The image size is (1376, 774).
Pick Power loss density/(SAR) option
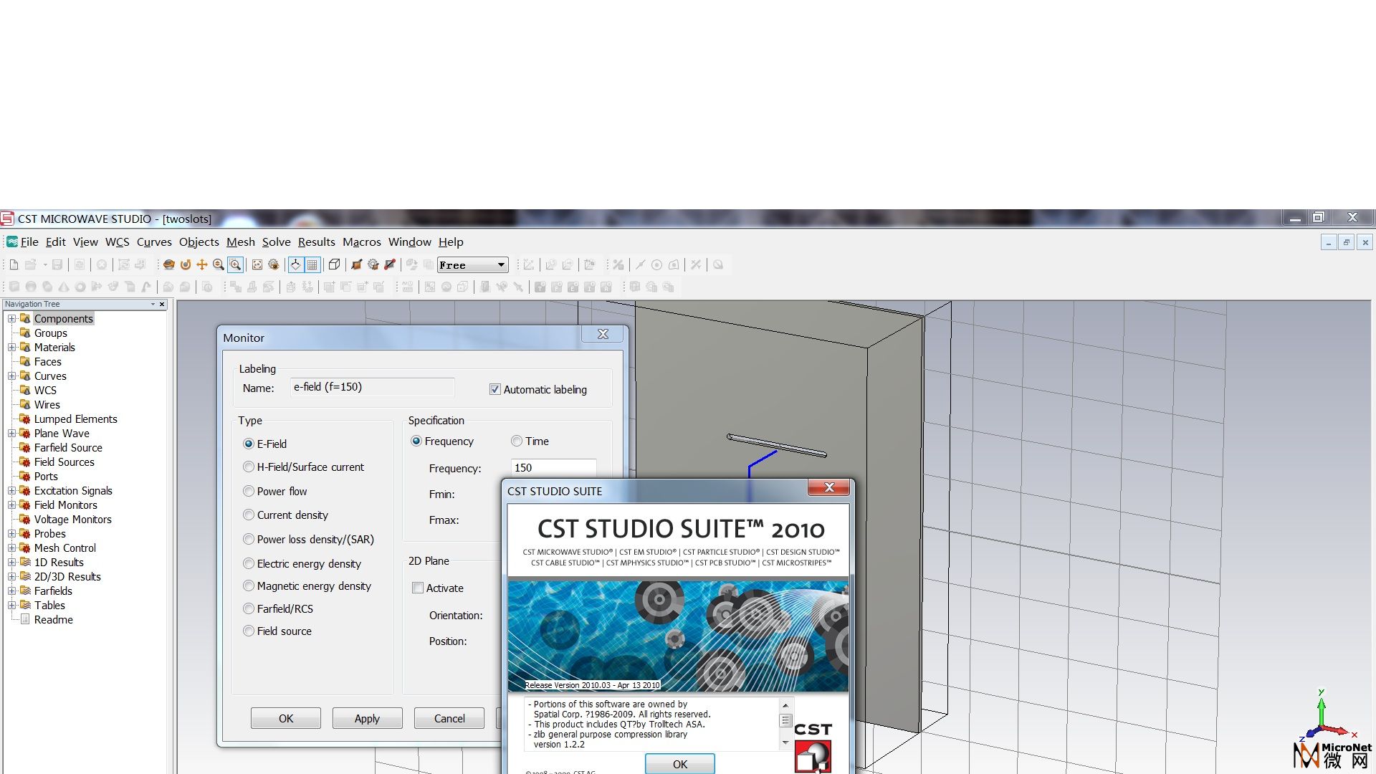point(249,540)
